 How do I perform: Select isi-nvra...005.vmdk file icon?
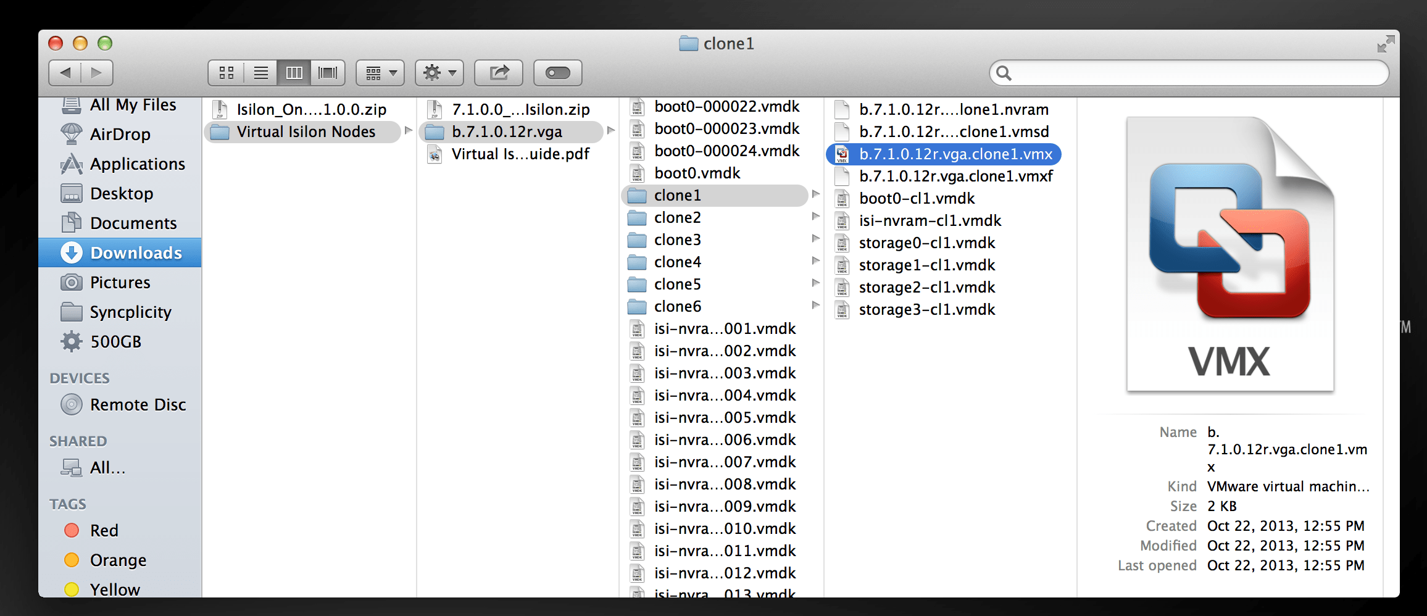[637, 418]
